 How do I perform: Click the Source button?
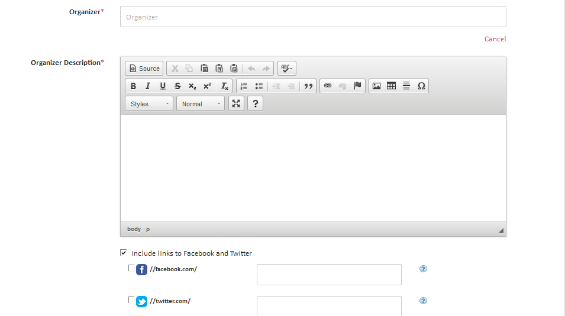point(144,69)
